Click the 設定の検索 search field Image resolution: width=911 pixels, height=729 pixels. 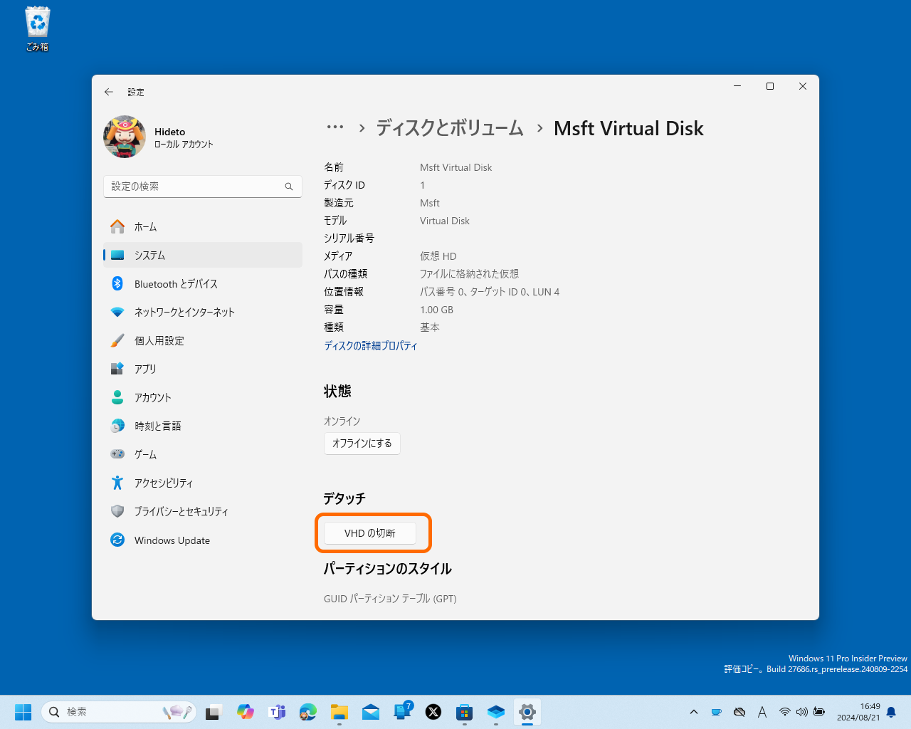(x=203, y=186)
